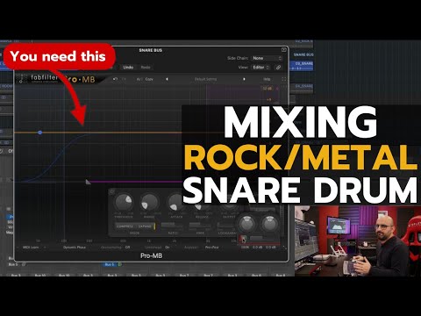
Task: Click the Snare Bus window title
Action: click(x=151, y=50)
